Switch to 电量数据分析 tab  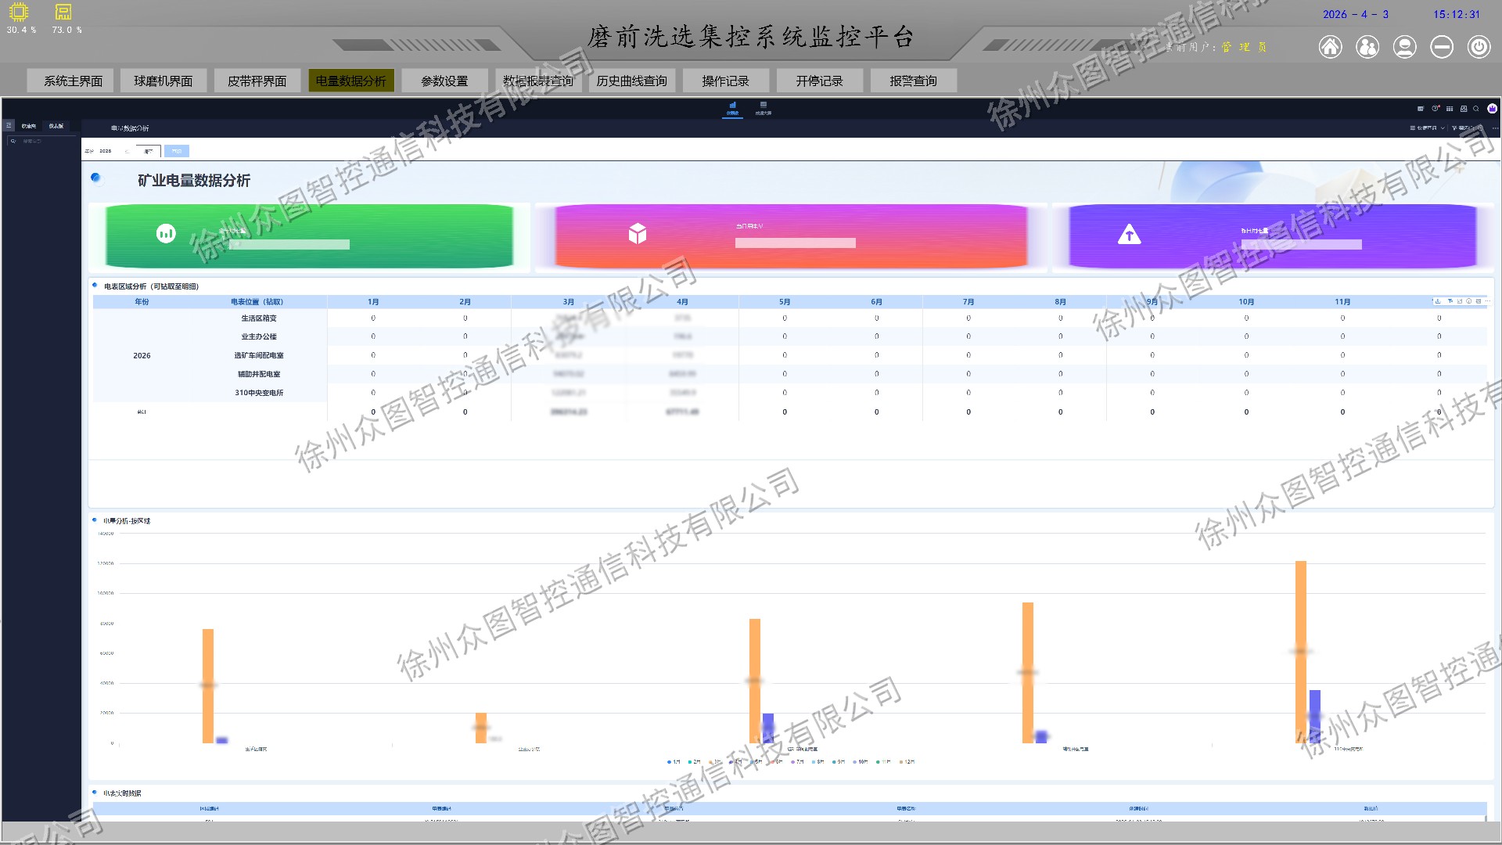[351, 81]
